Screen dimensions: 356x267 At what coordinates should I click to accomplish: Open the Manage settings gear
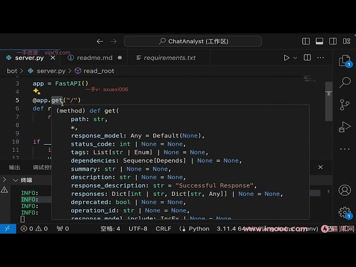345,212
